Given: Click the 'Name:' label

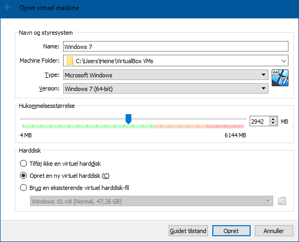Looking at the screenshot, I should pos(51,46).
